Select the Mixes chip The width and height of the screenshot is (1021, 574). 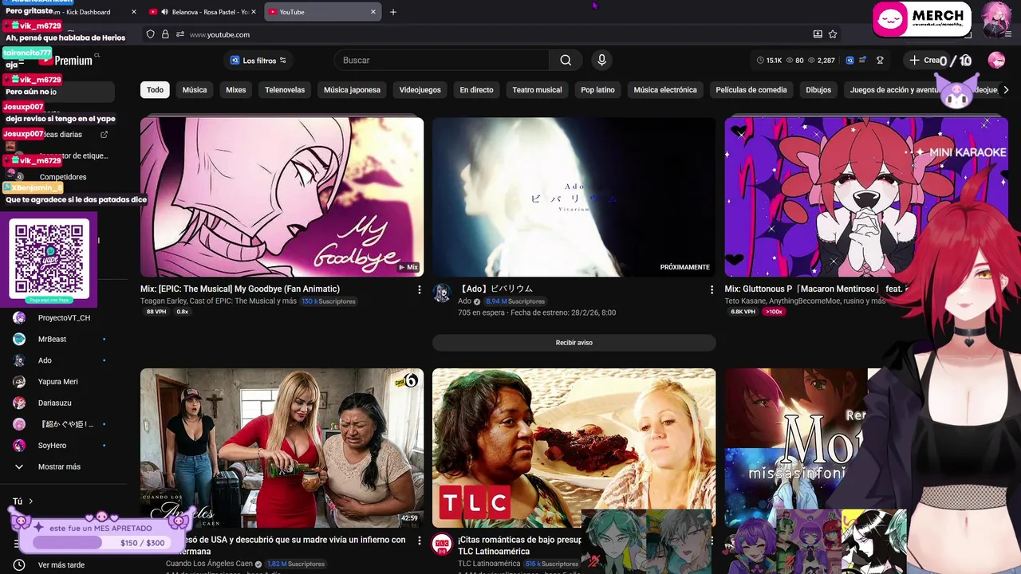click(x=236, y=90)
